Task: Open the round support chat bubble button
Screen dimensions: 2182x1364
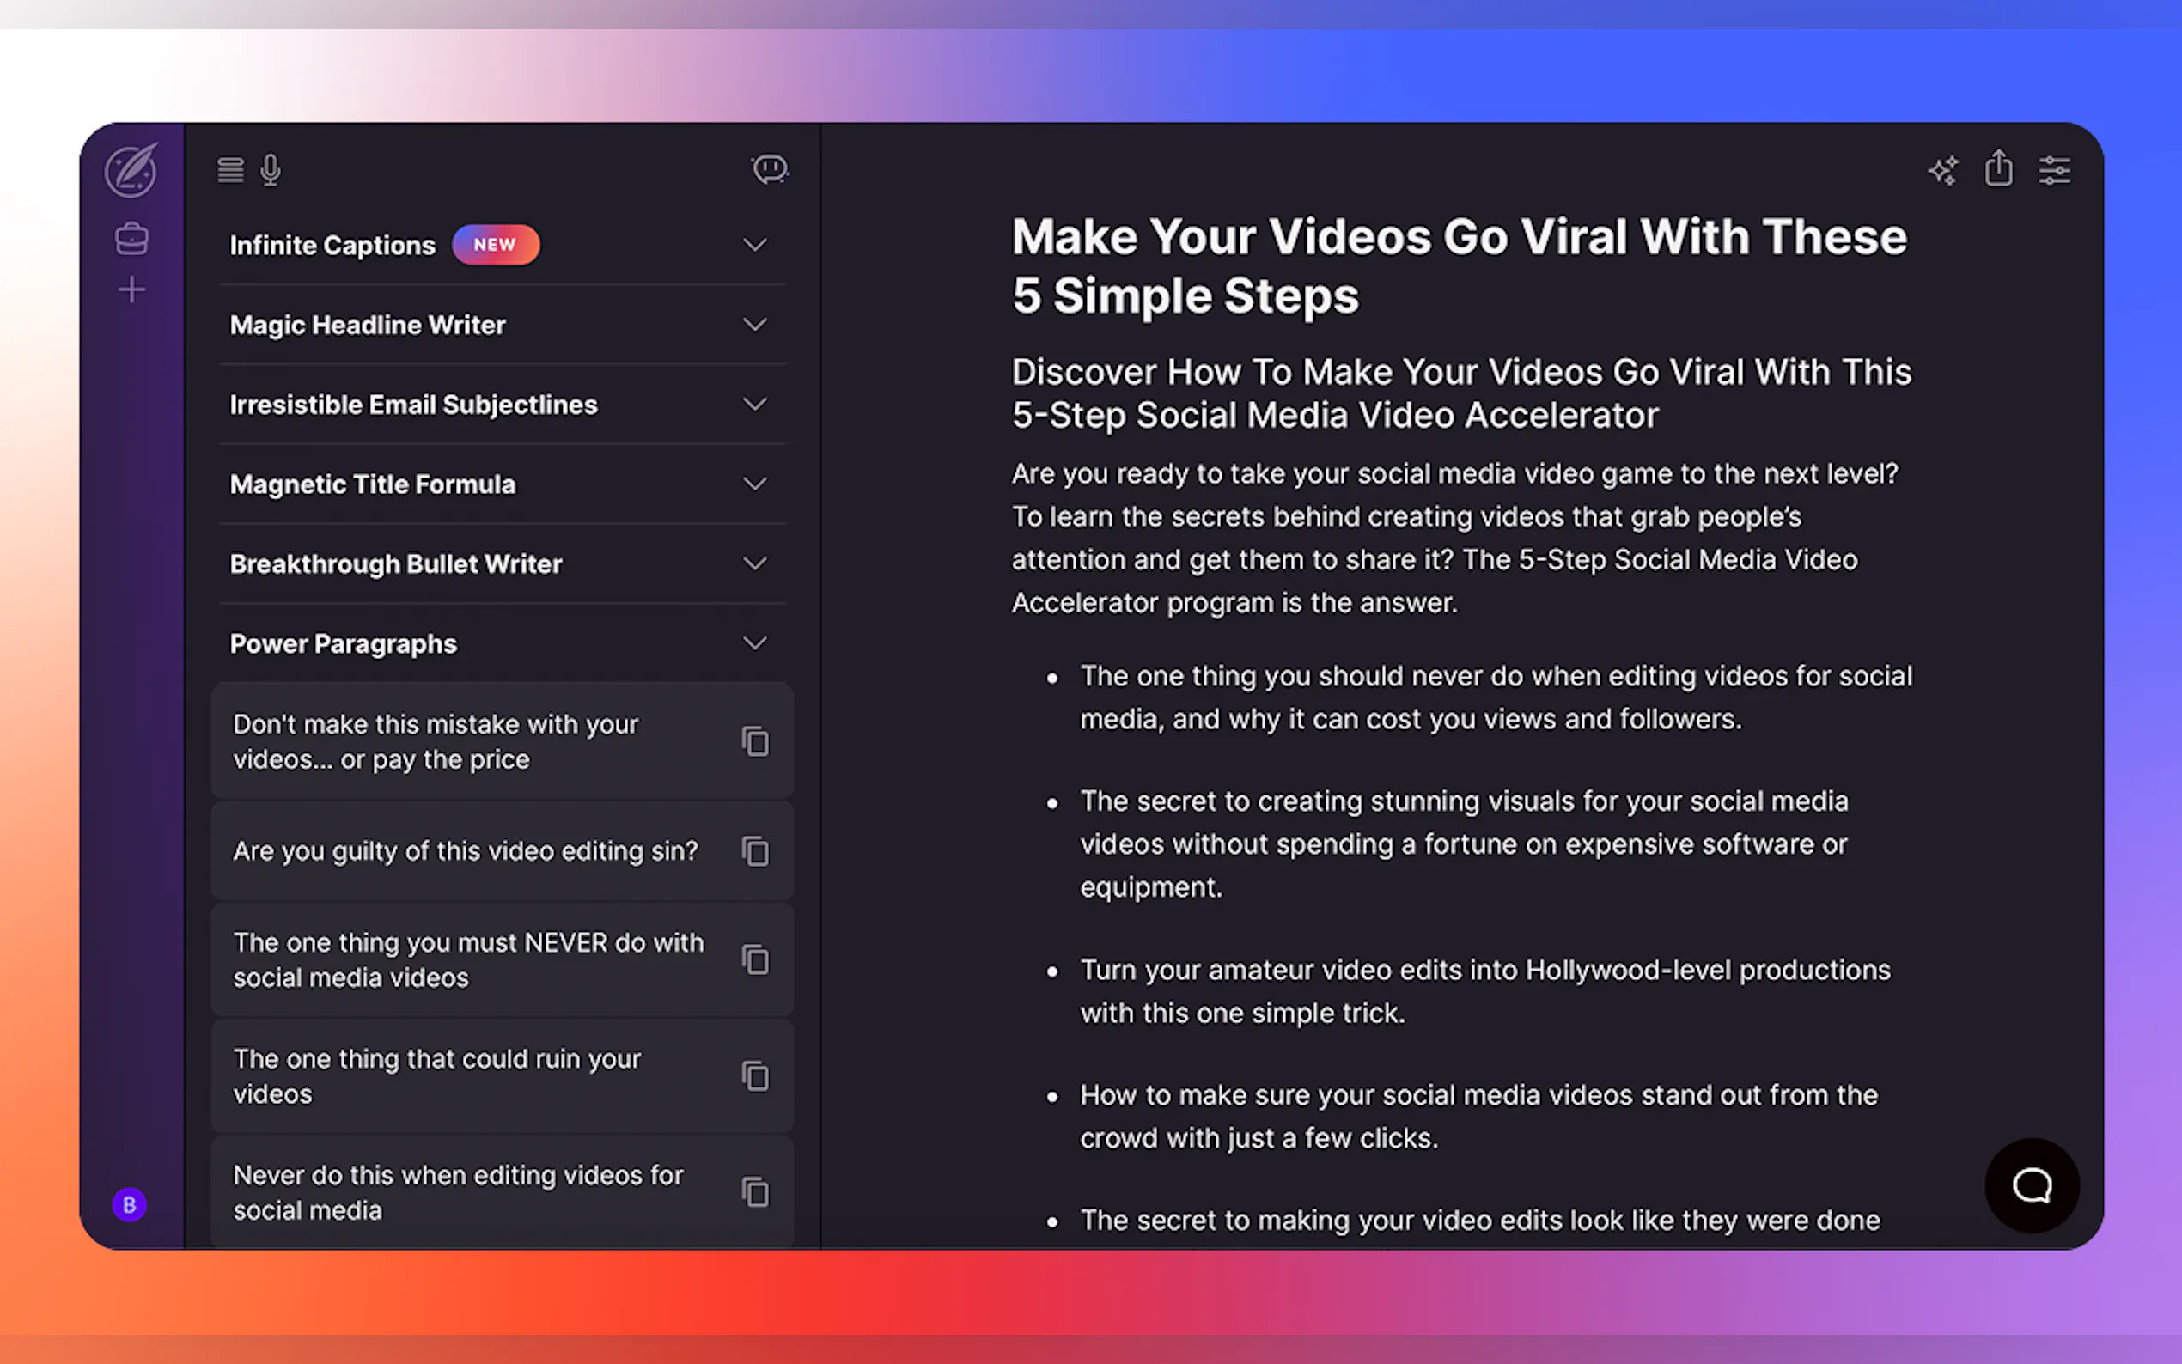Action: pyautogui.click(x=2032, y=1185)
